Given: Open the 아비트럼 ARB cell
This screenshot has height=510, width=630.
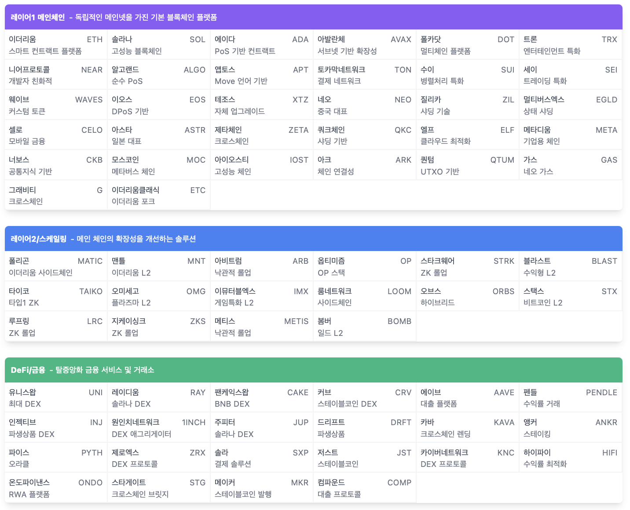Looking at the screenshot, I should tap(262, 266).
